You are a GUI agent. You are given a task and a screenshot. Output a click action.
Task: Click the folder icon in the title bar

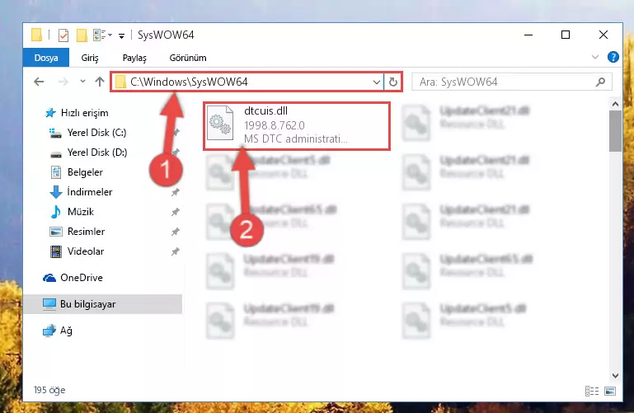tap(36, 35)
